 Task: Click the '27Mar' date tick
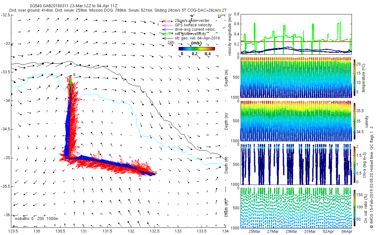click(x=273, y=231)
